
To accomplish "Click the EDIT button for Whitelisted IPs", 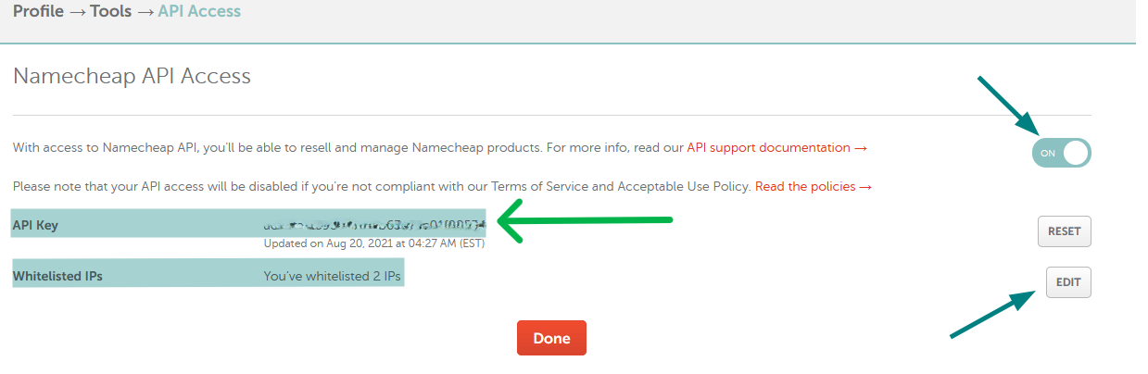I will 1068,282.
